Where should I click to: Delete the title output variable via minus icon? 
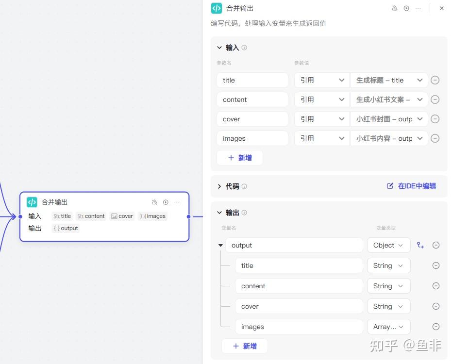[436, 265]
